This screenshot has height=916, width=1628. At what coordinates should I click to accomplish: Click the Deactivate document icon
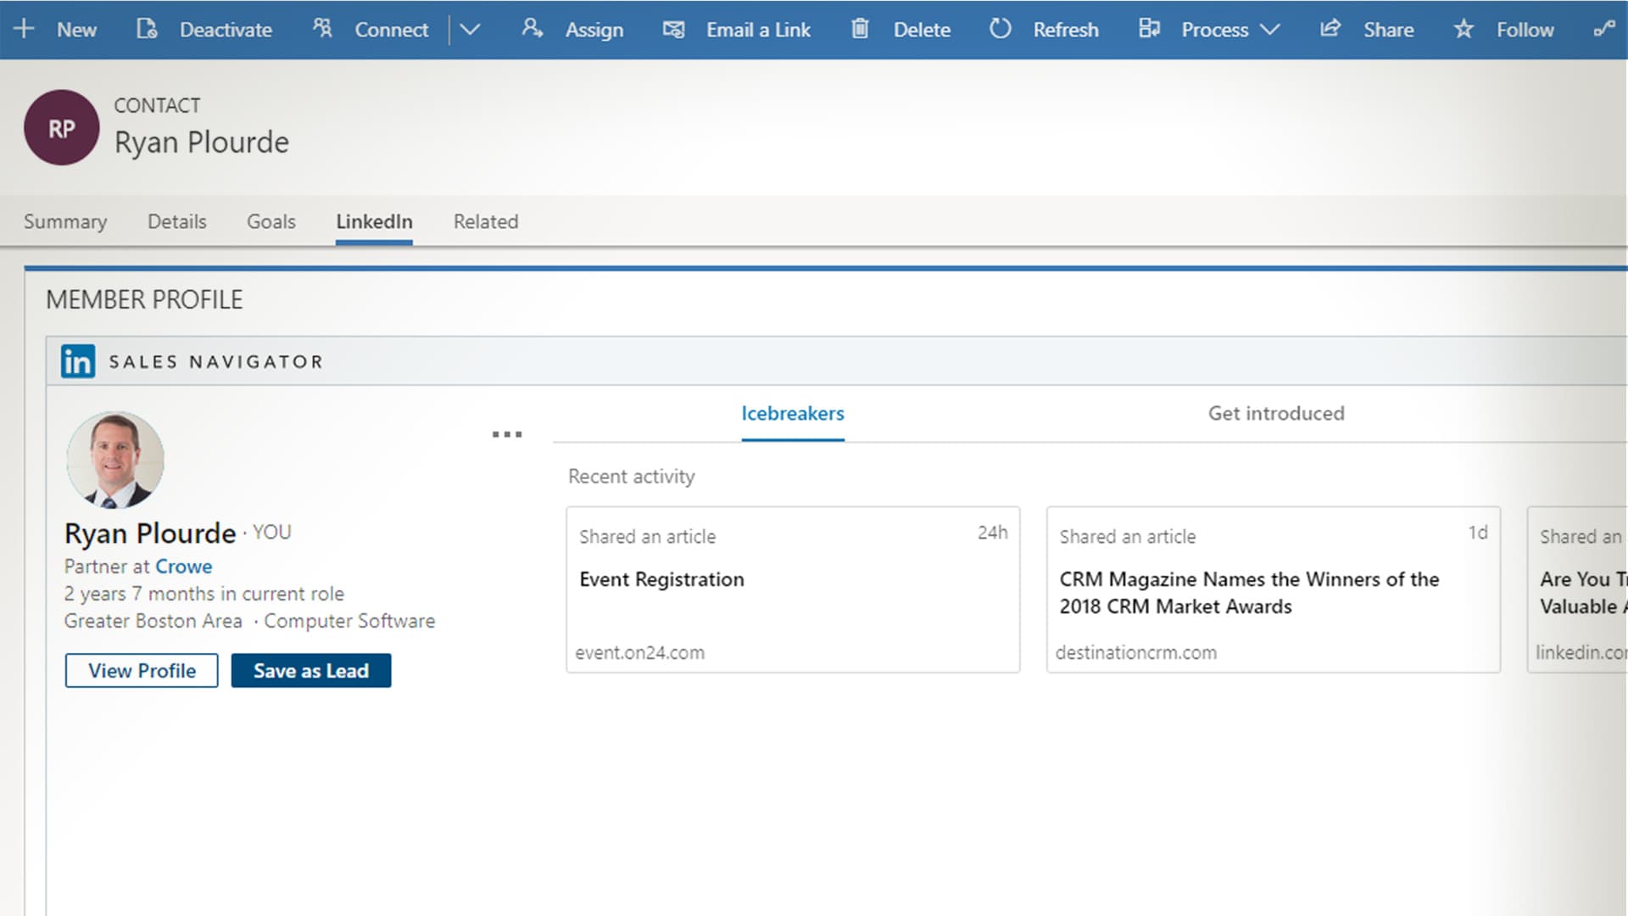[147, 29]
